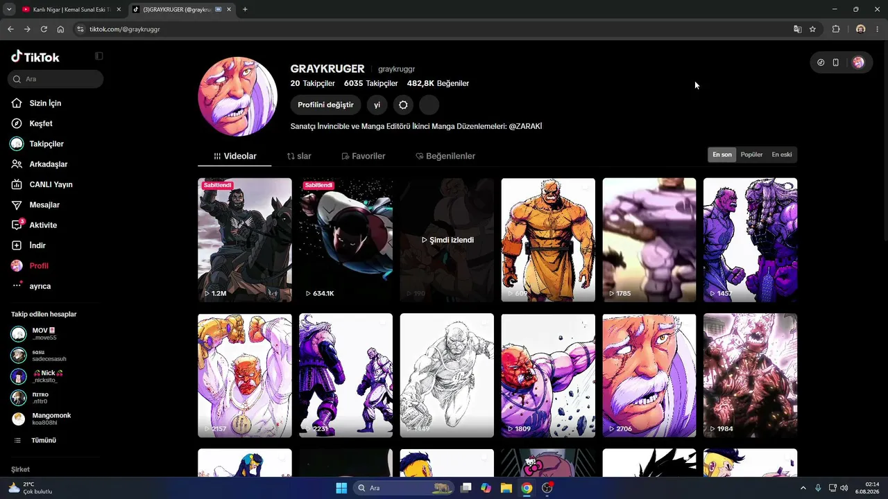Open the video with 1984 views
The image size is (888, 499).
(x=751, y=376)
